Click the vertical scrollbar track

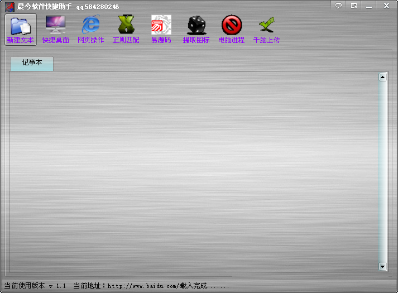click(382, 171)
